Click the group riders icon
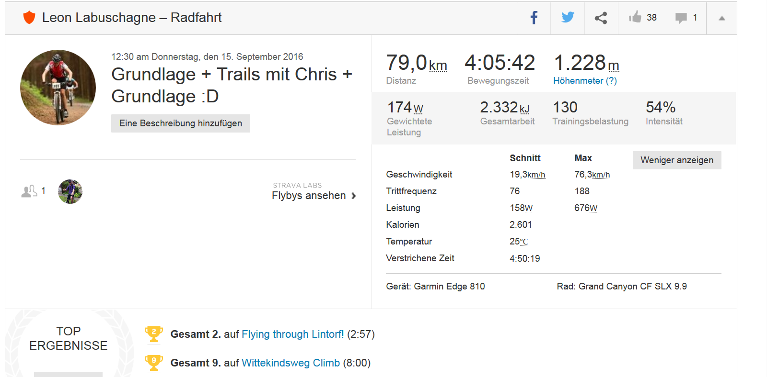The height and width of the screenshot is (377, 767). [29, 191]
